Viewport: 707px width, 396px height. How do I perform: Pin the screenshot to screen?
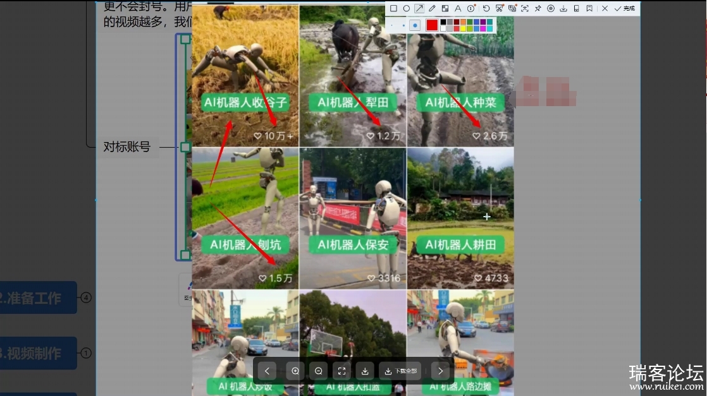tap(538, 8)
